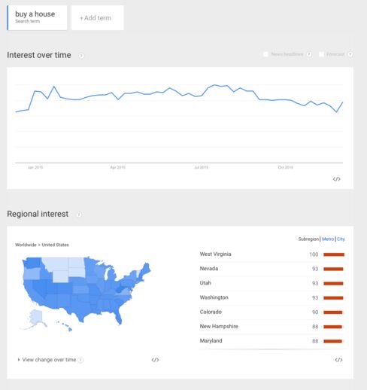Open West Virginia in the region list
The image size is (367, 390).
(x=215, y=254)
